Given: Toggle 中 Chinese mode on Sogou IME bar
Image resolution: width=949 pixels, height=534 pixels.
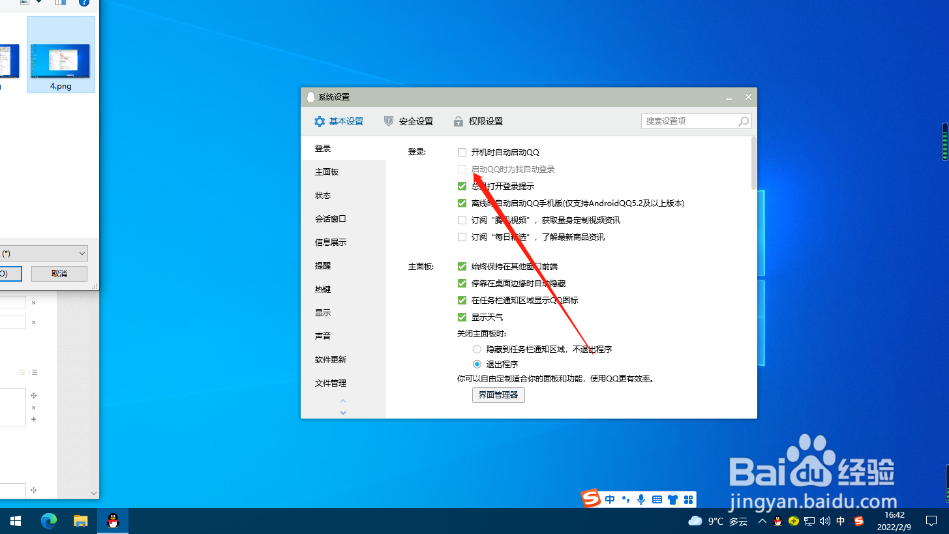Looking at the screenshot, I should point(610,500).
